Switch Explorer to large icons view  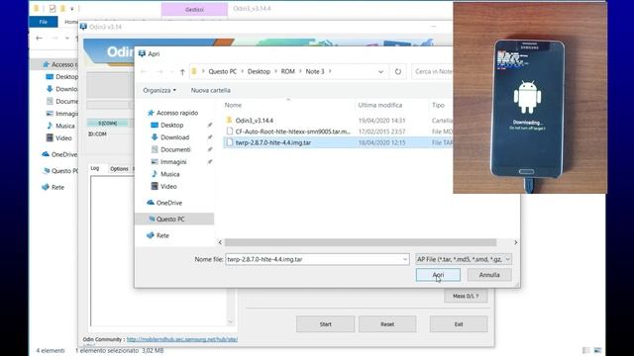(597, 350)
